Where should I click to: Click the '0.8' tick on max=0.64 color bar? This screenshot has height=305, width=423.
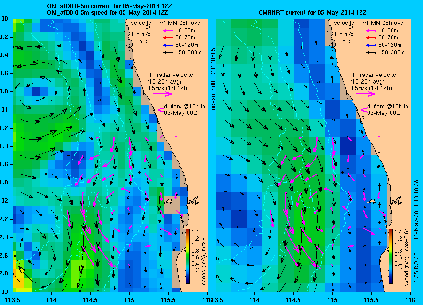398,251
